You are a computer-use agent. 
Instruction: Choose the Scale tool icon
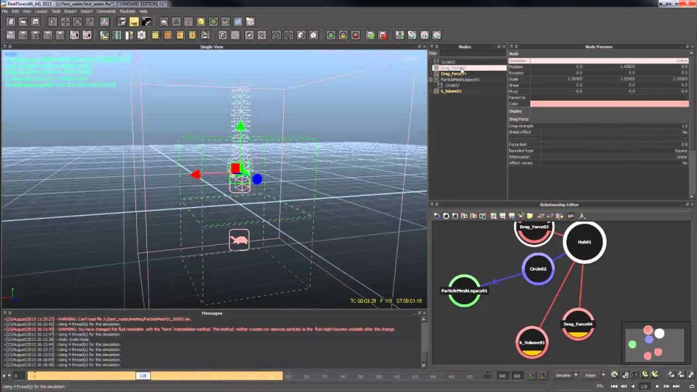(x=90, y=22)
